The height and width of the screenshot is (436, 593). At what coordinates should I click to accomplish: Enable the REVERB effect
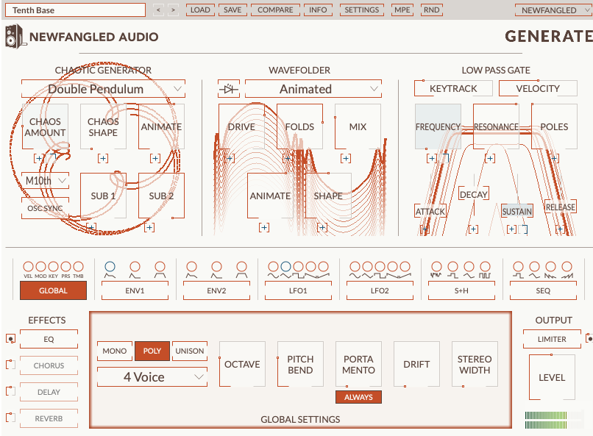49,418
